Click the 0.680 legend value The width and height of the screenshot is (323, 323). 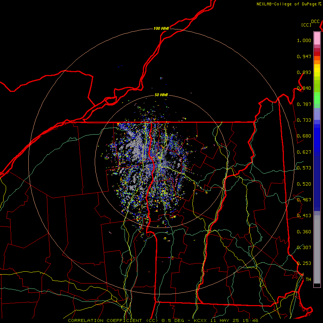304,136
